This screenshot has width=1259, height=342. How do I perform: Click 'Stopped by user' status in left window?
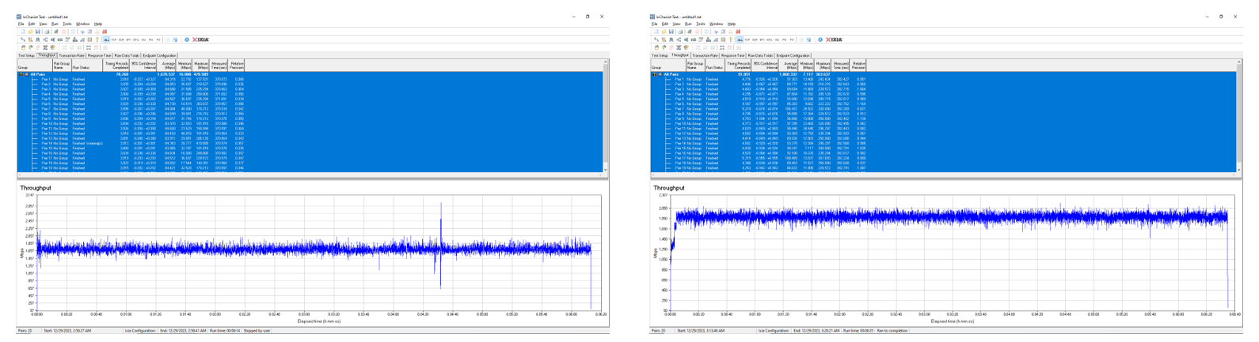tap(255, 331)
